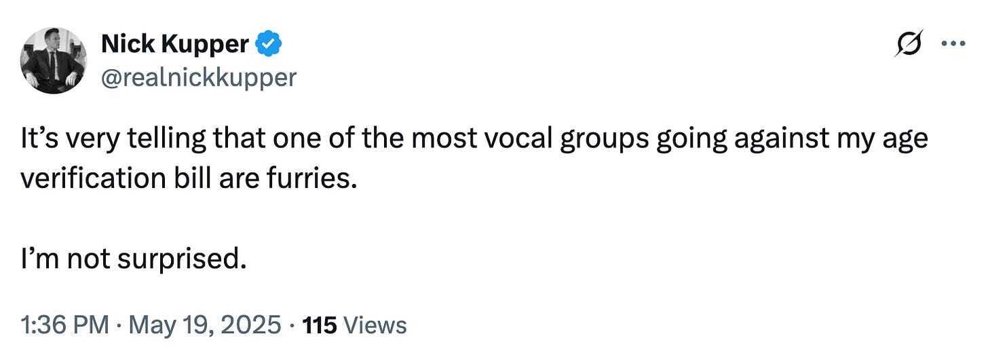Click the word "surprised" in the tweet
988x353 pixels.
(x=180, y=259)
